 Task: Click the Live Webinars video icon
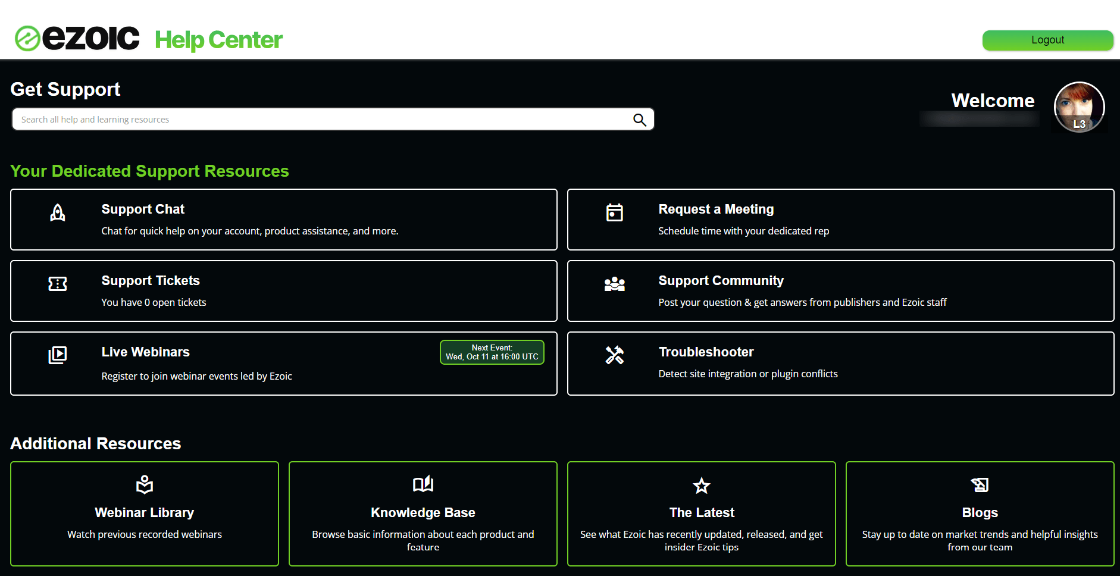coord(58,355)
